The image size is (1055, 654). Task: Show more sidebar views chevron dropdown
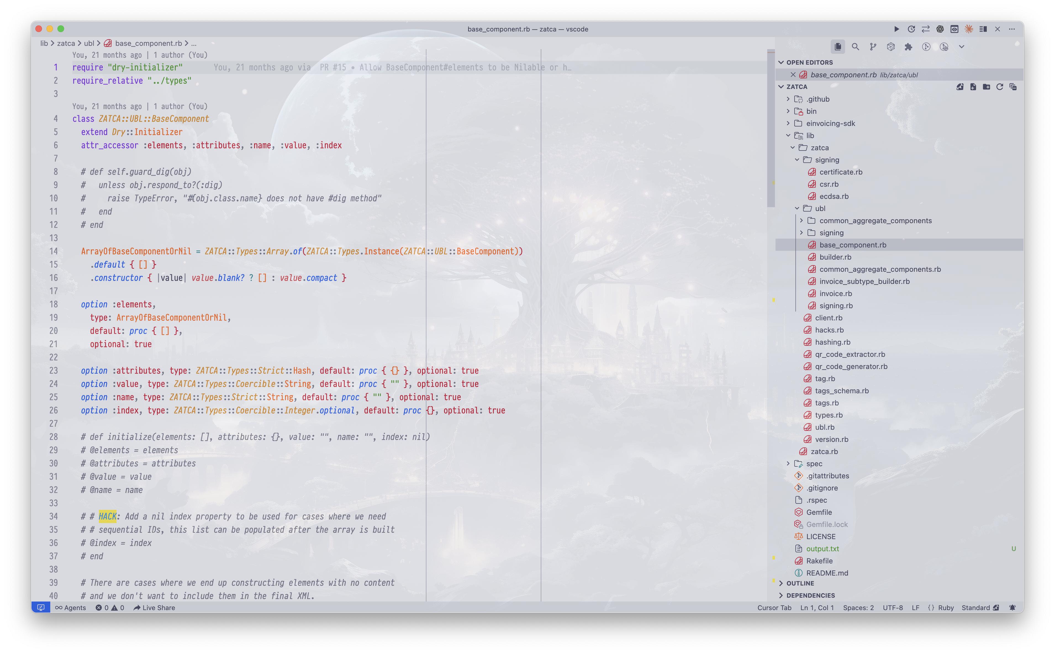tap(962, 47)
